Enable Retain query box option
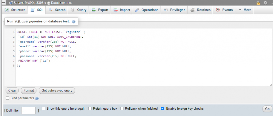The image size is (273, 116). (x=90, y=109)
